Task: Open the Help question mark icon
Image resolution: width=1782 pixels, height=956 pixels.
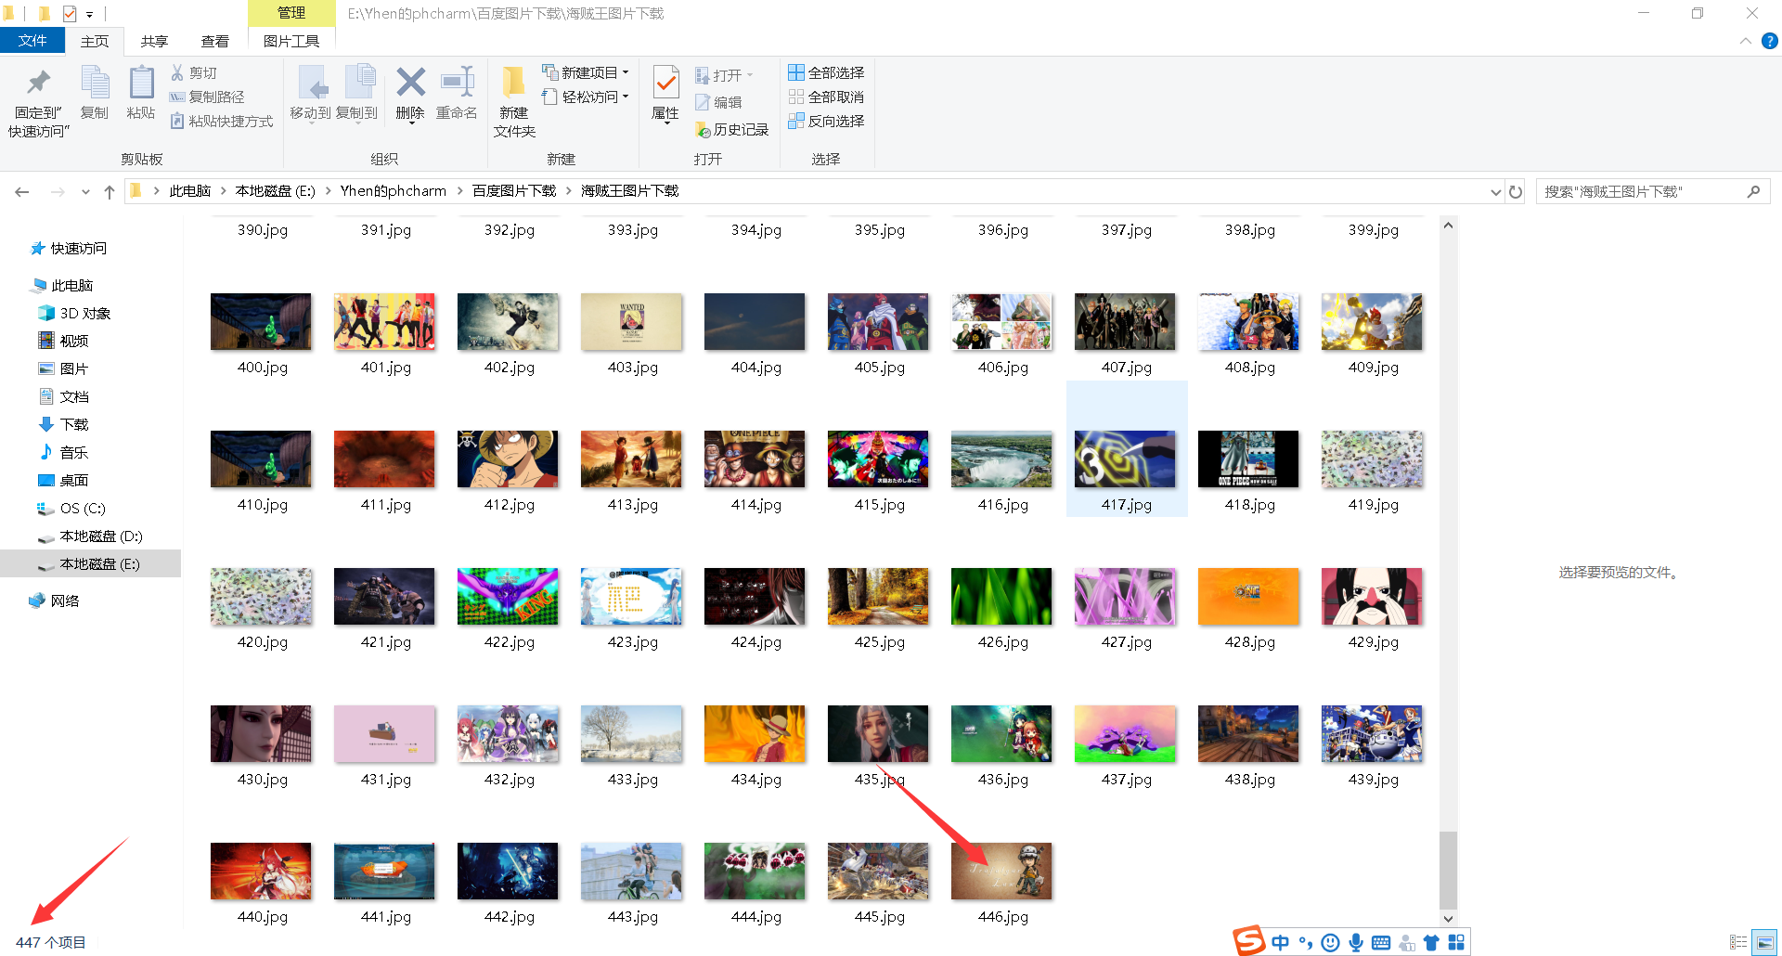Action: 1769,41
